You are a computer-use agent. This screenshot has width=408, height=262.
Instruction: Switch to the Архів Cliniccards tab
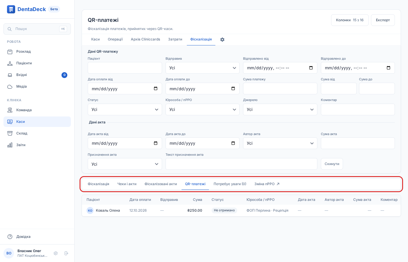pyautogui.click(x=145, y=39)
